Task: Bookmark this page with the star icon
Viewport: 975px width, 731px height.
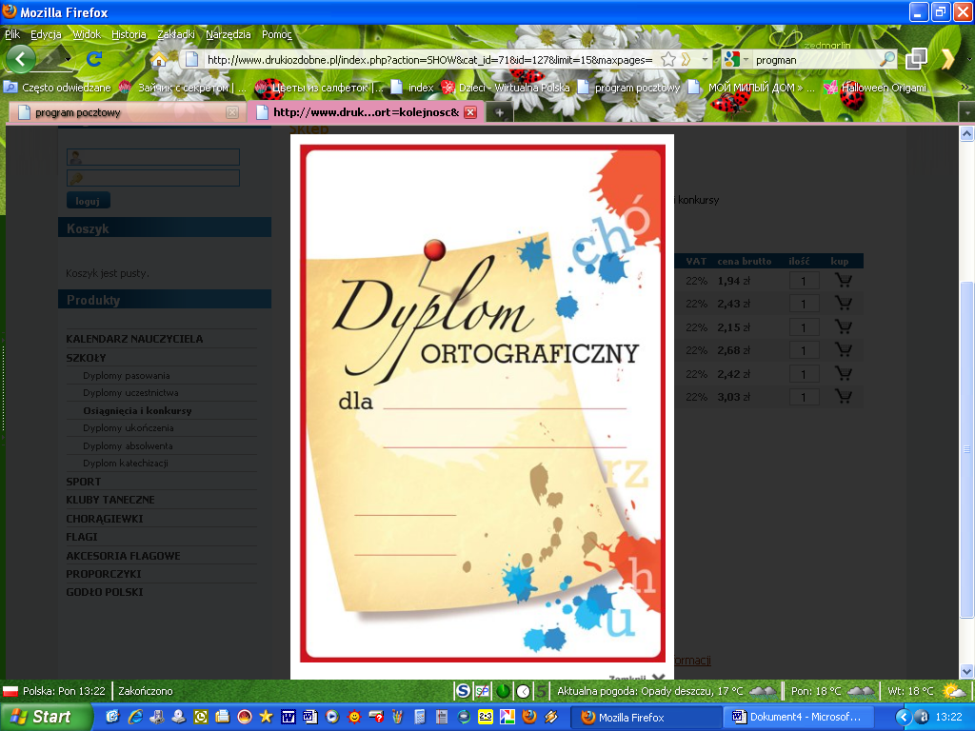Action: (668, 59)
